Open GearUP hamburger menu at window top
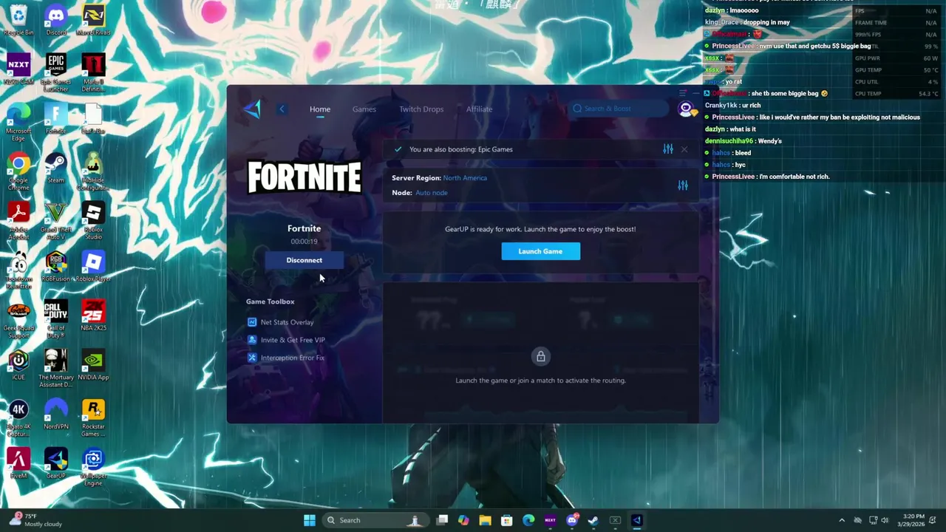 683,93
